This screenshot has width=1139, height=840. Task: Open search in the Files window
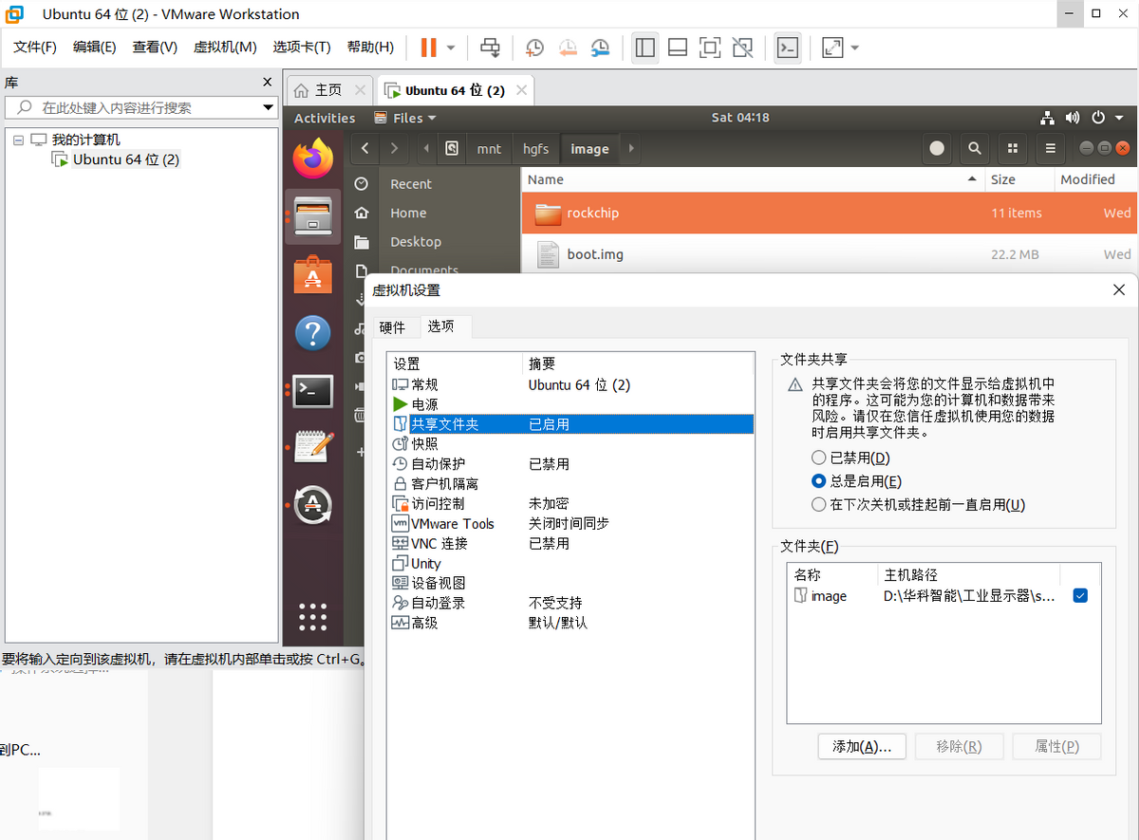click(974, 149)
